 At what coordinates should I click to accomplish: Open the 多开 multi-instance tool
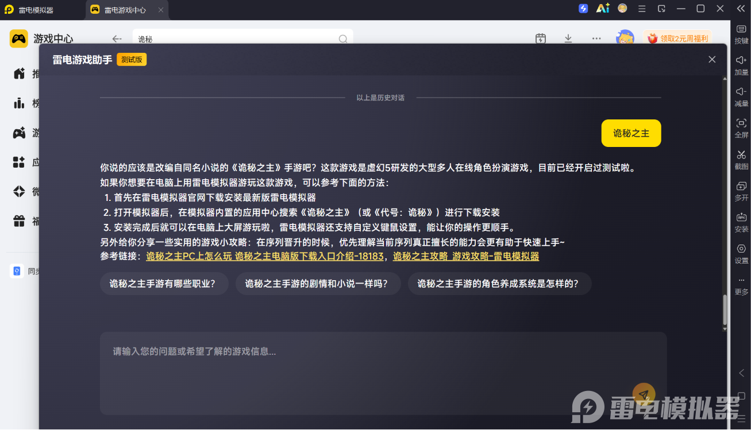click(x=741, y=186)
